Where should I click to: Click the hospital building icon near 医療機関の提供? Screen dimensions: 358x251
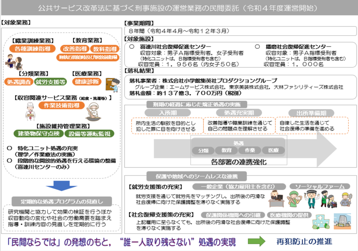(320, 222)
